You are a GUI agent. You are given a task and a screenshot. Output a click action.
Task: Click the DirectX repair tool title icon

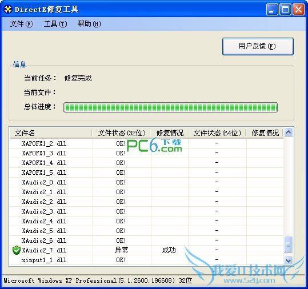click(x=8, y=9)
